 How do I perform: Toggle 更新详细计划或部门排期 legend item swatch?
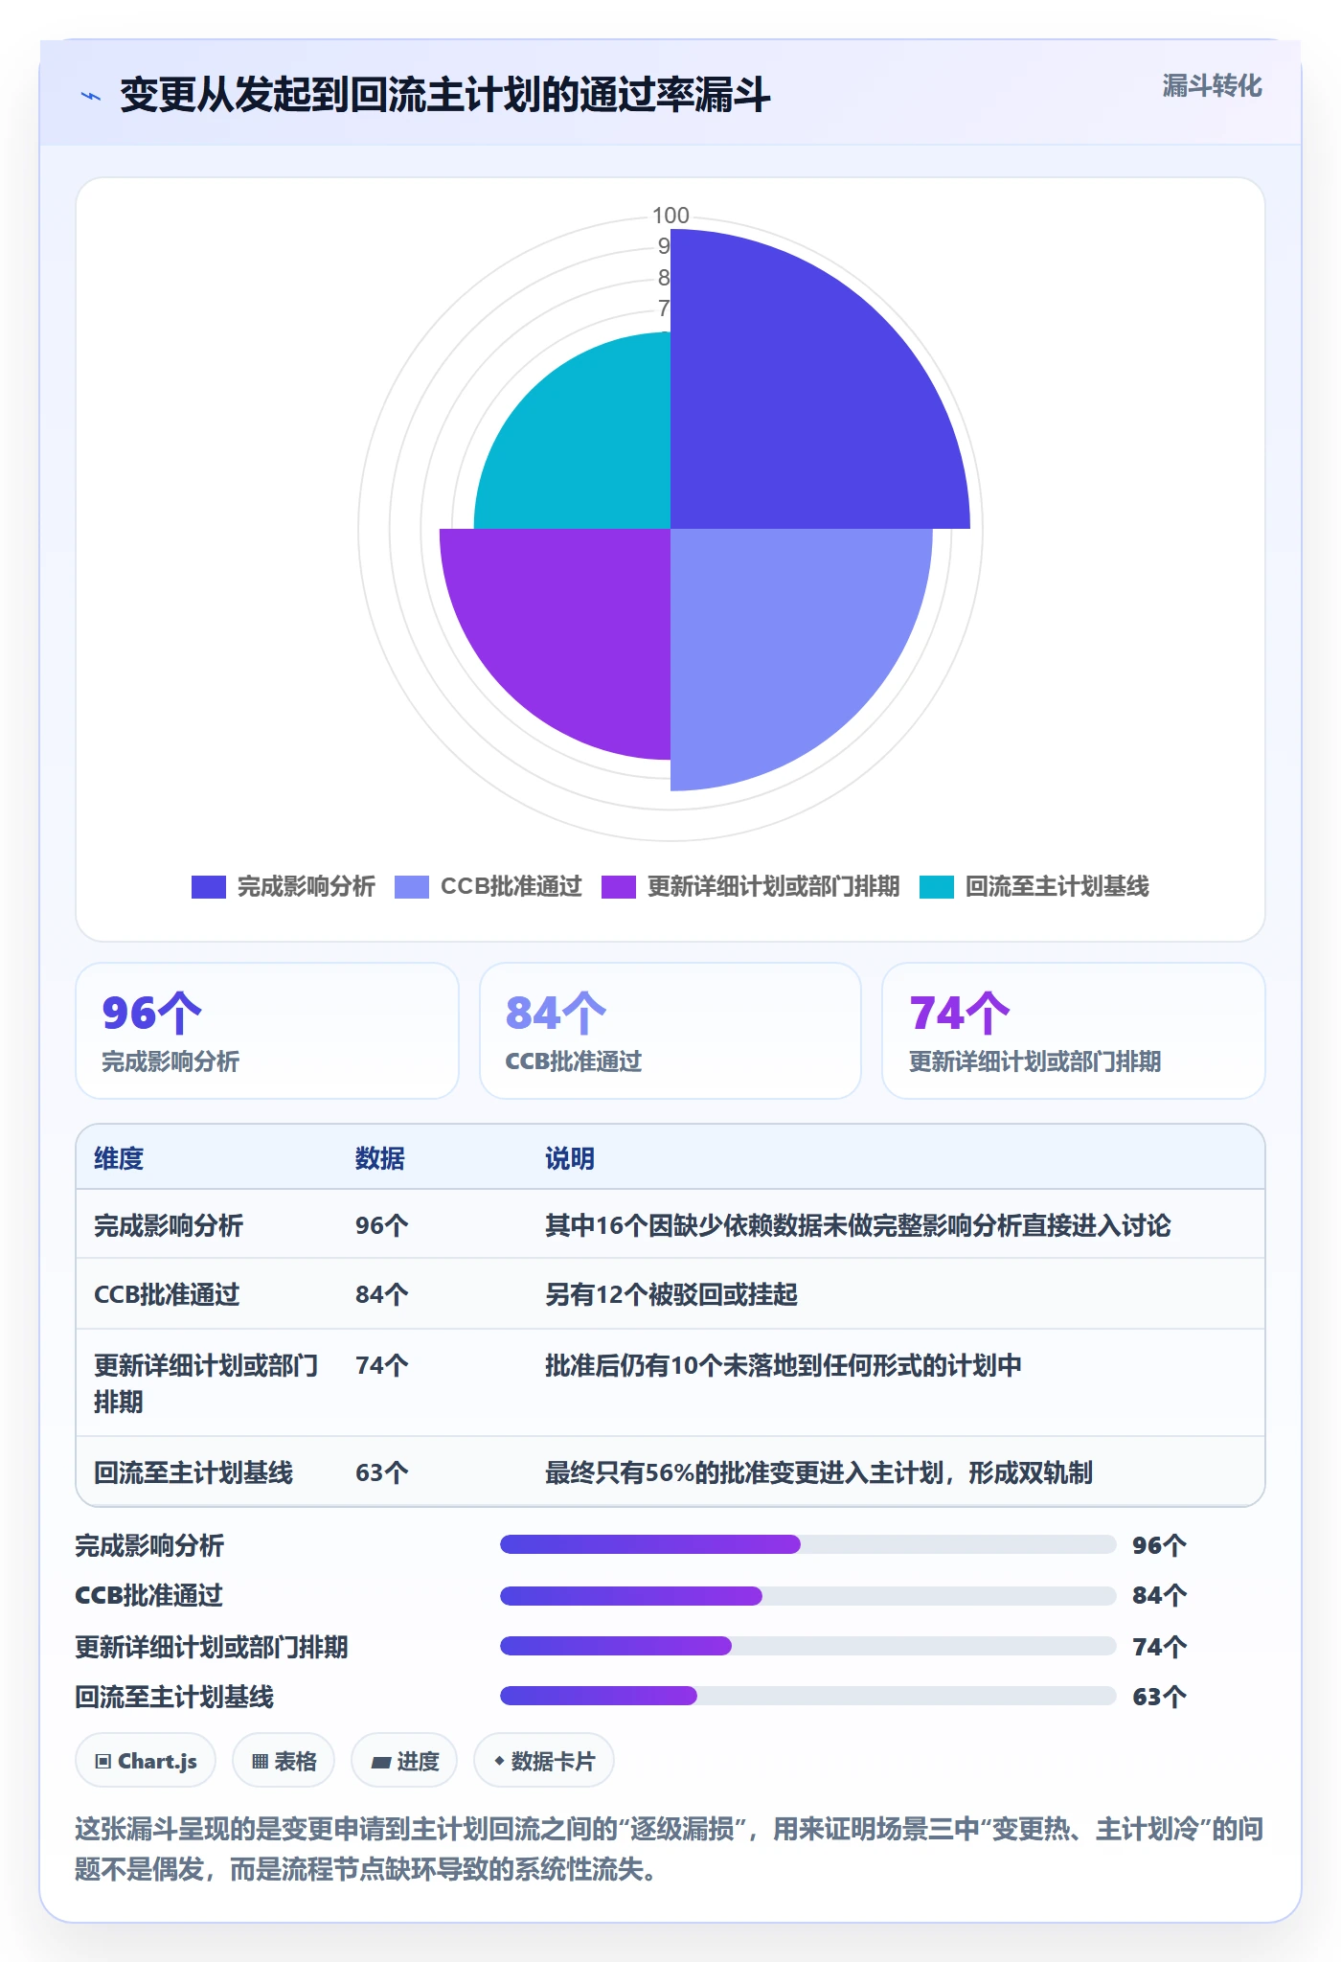click(x=619, y=887)
